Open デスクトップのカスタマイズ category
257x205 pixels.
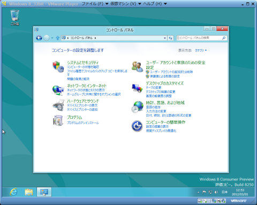[x=164, y=83]
